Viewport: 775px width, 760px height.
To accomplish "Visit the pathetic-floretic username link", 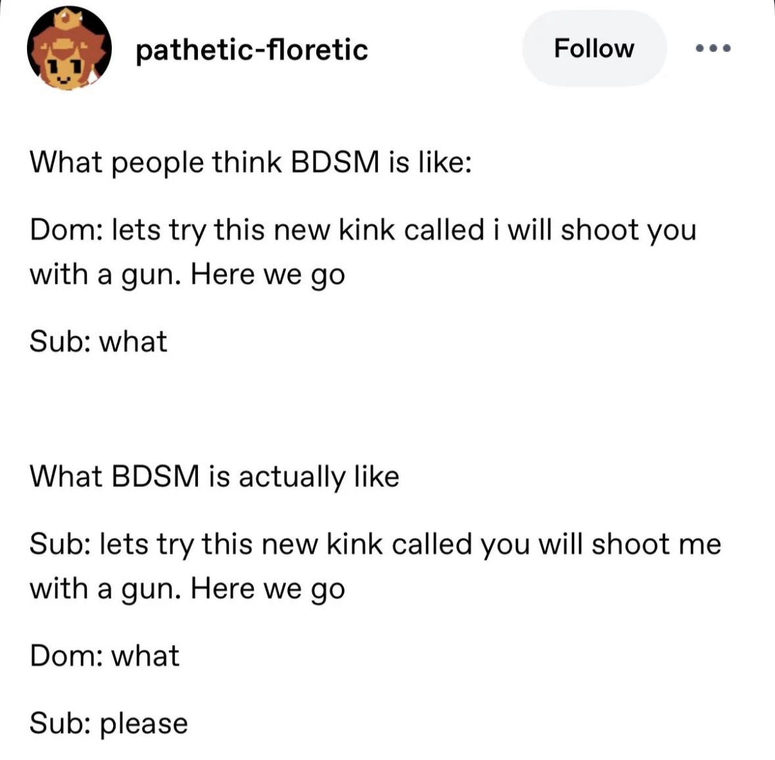I will [x=252, y=49].
